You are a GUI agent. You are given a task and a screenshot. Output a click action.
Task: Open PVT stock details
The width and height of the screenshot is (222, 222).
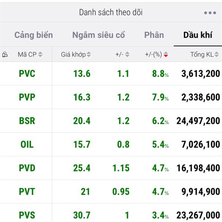click(27, 192)
